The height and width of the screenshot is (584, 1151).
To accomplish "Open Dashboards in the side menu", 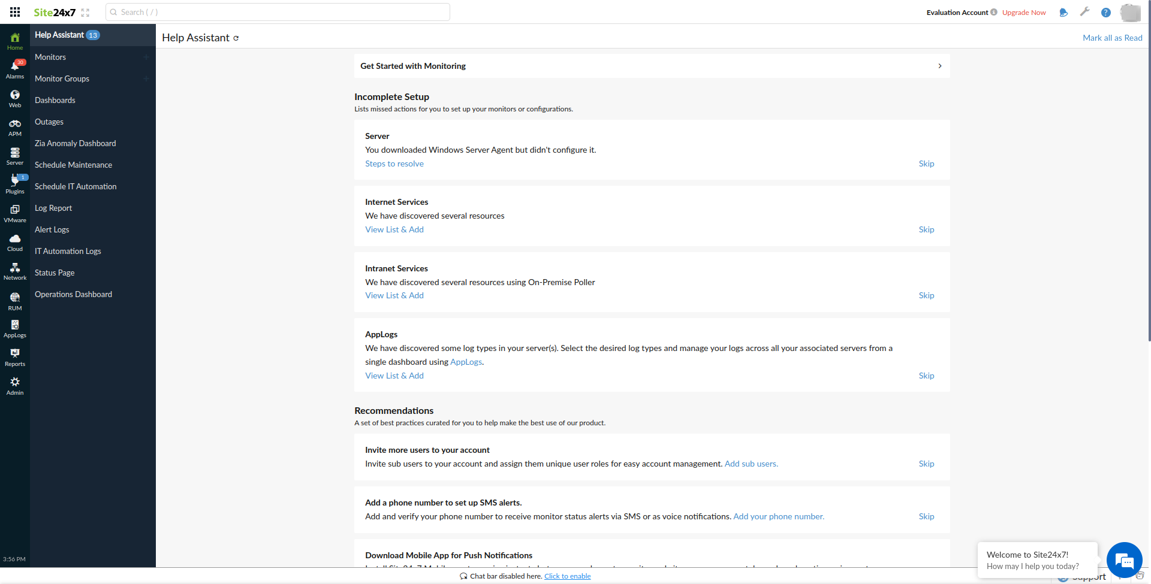I will click(55, 101).
